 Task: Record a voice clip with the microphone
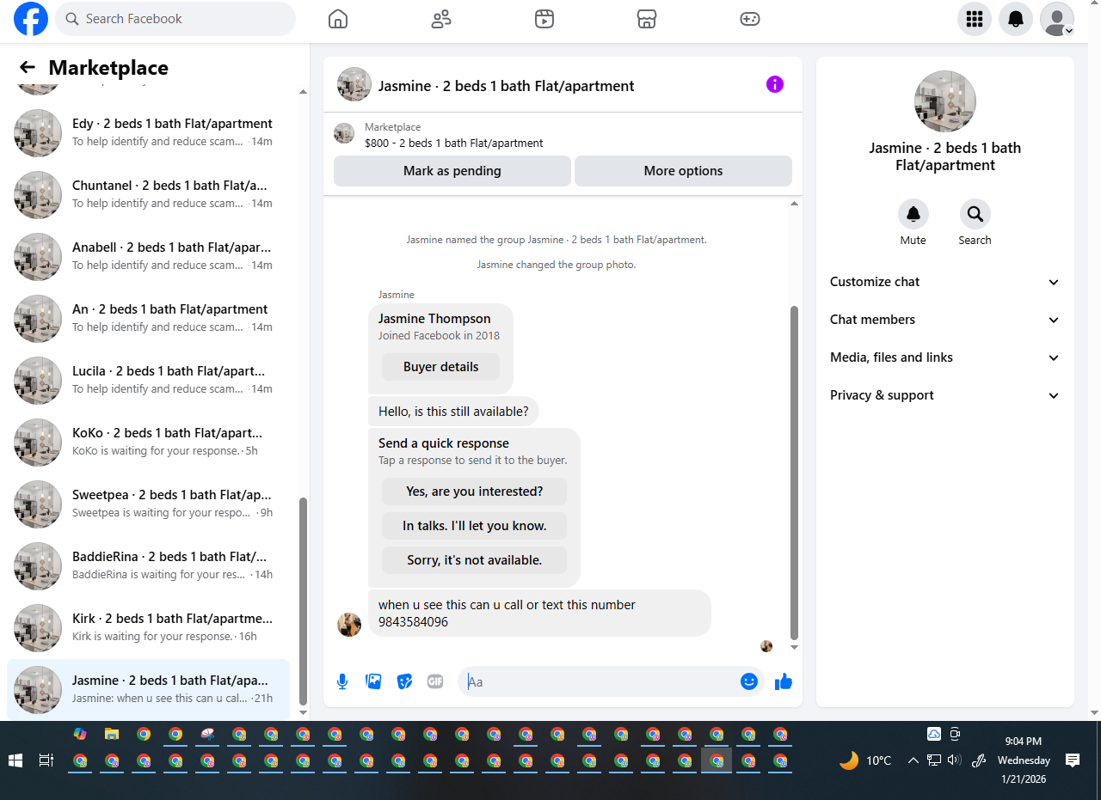point(342,681)
